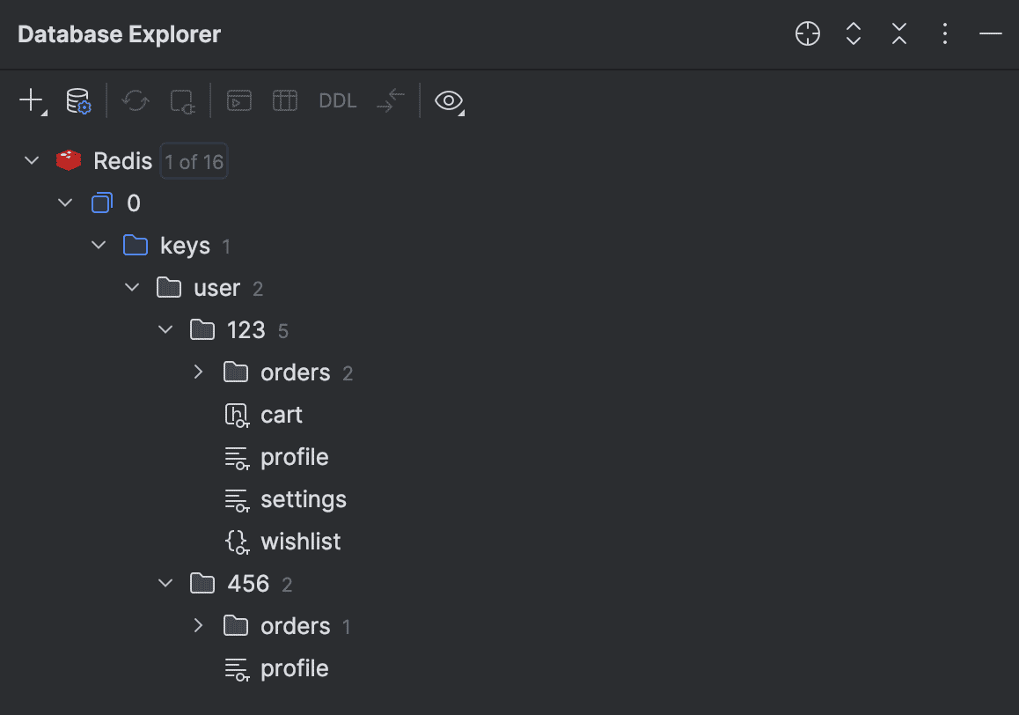Select the wishlist JSON key
The image size is (1019, 715).
300,542
